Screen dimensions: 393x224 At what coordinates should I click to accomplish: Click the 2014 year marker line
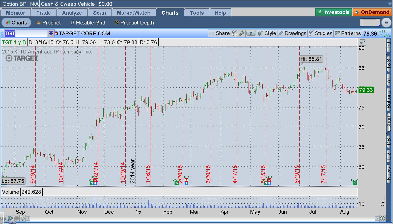click(x=133, y=171)
